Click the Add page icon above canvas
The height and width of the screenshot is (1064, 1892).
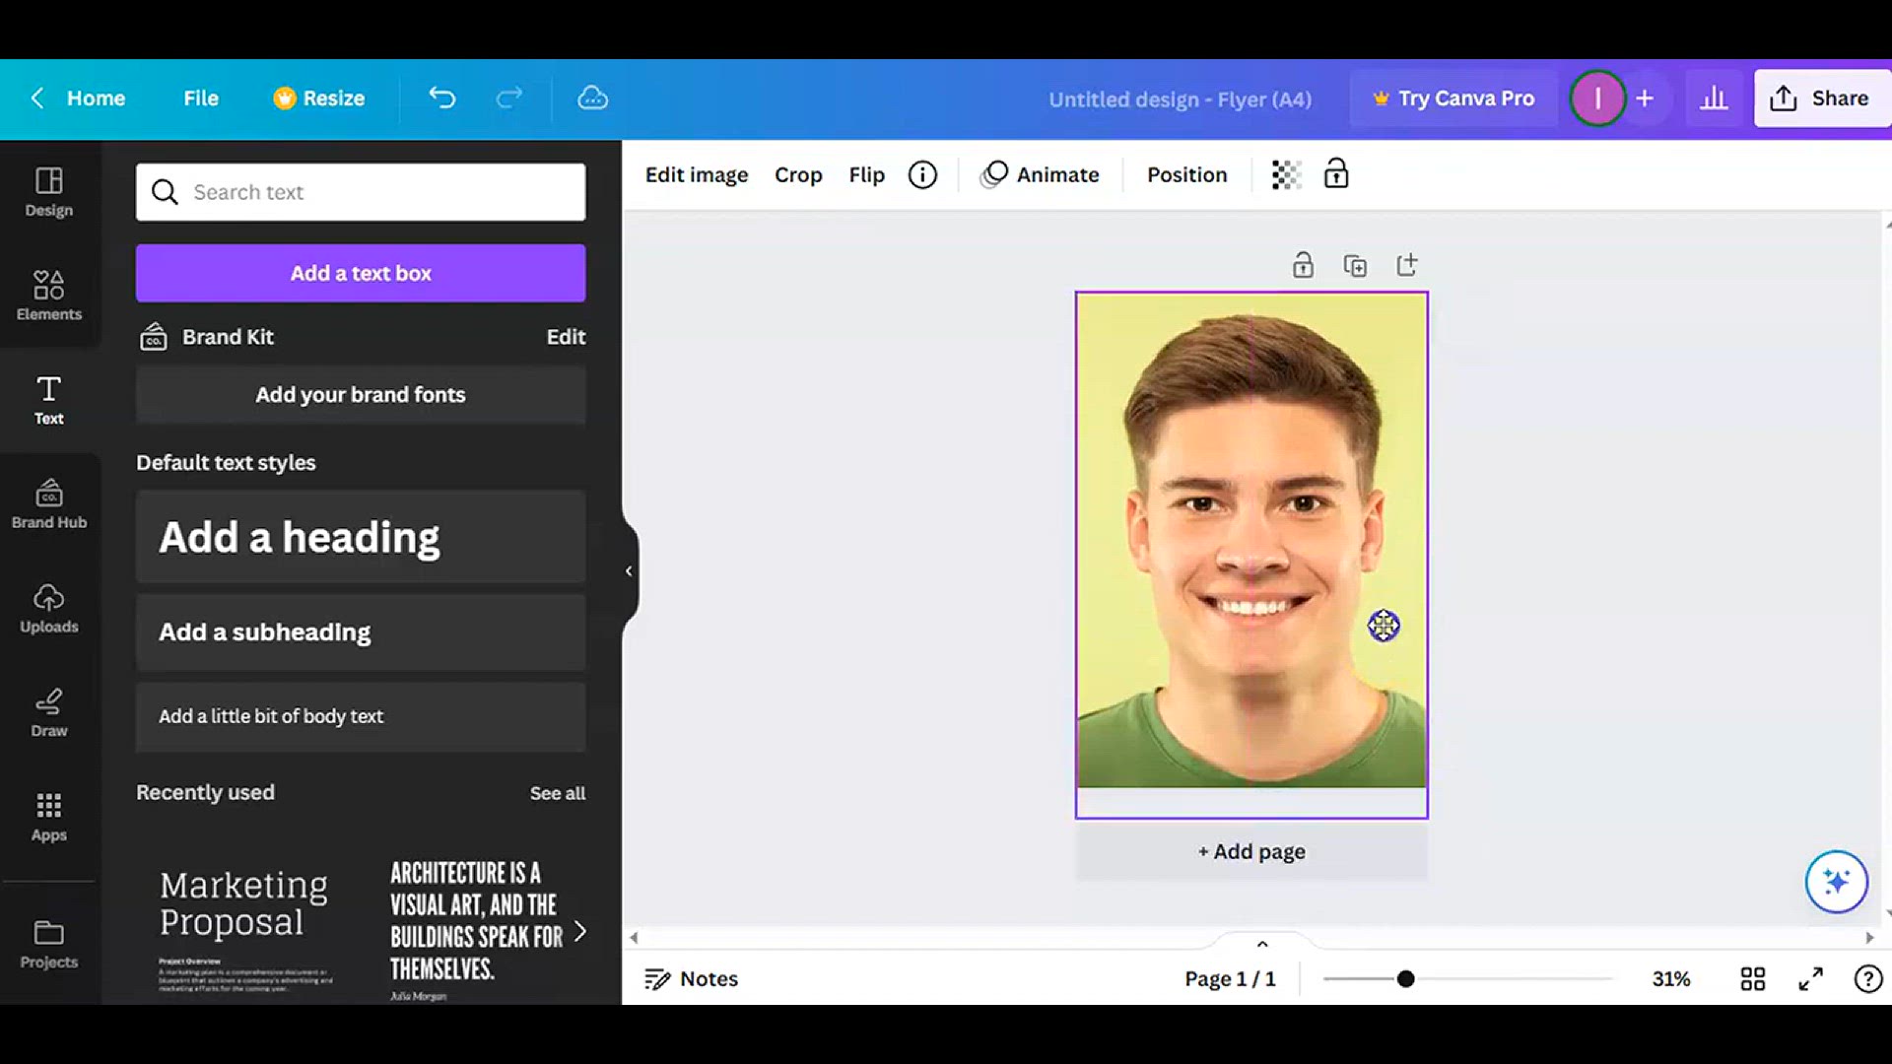click(1407, 265)
